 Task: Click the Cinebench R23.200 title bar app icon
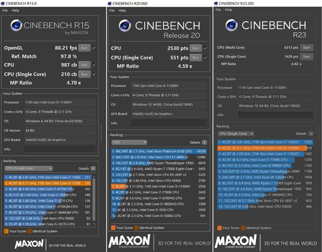217,3
